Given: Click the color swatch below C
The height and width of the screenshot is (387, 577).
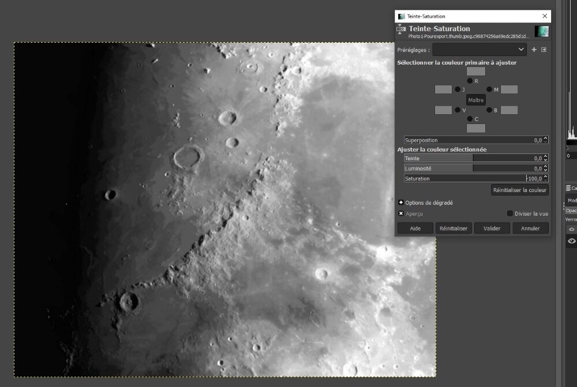Looking at the screenshot, I should point(476,128).
